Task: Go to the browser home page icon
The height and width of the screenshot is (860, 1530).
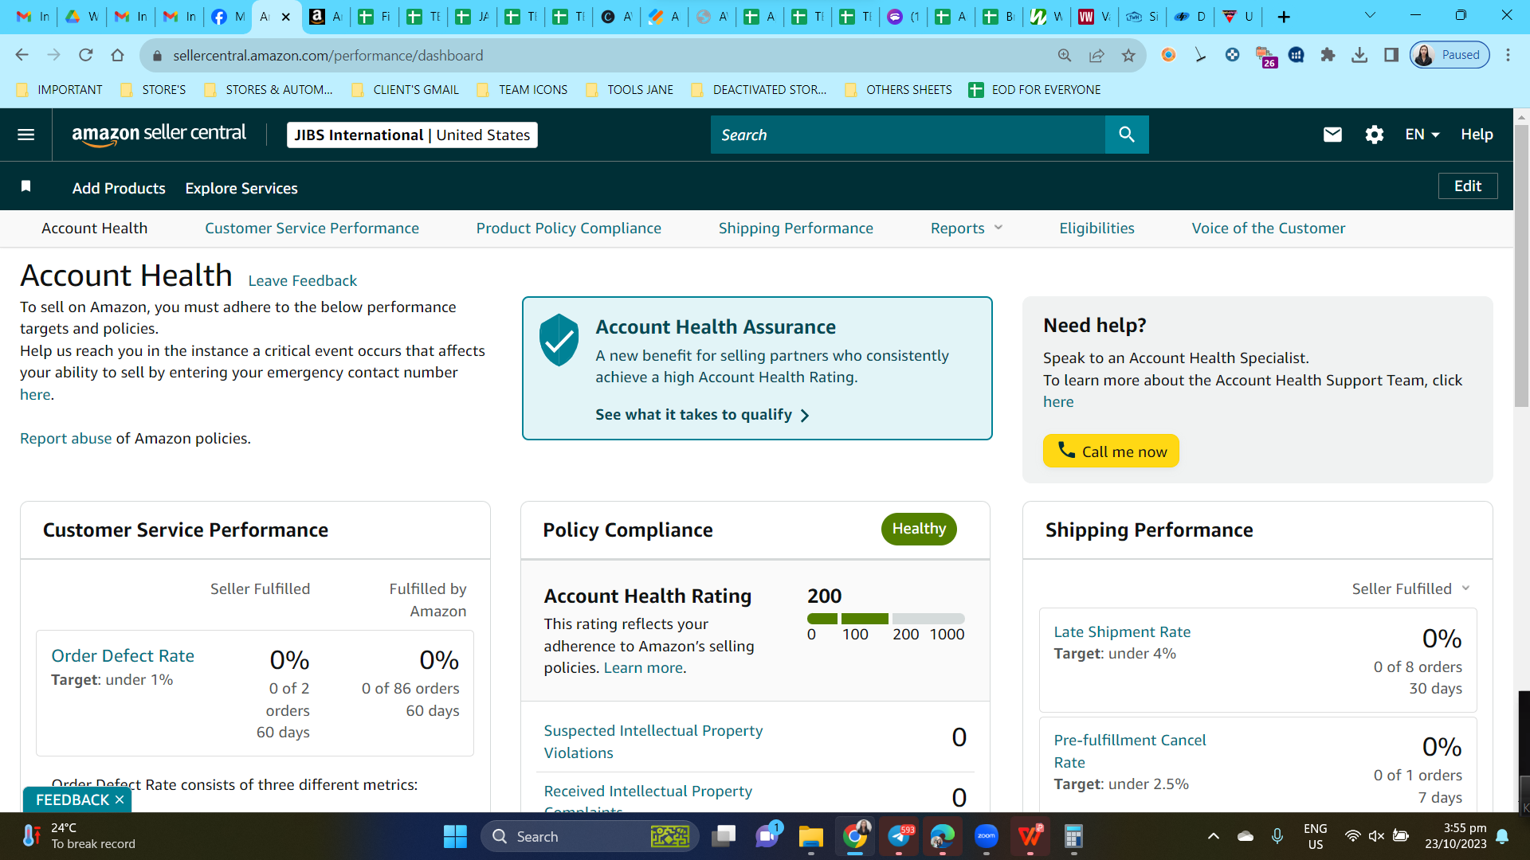Action: [118, 55]
